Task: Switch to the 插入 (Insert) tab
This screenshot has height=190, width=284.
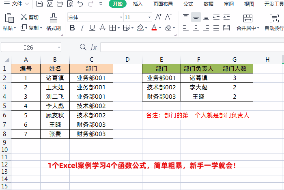Action: (138, 4)
